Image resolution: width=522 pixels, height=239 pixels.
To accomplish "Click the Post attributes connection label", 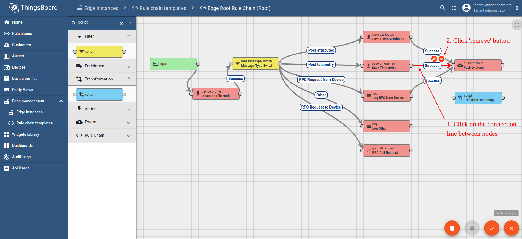I will click(321, 50).
